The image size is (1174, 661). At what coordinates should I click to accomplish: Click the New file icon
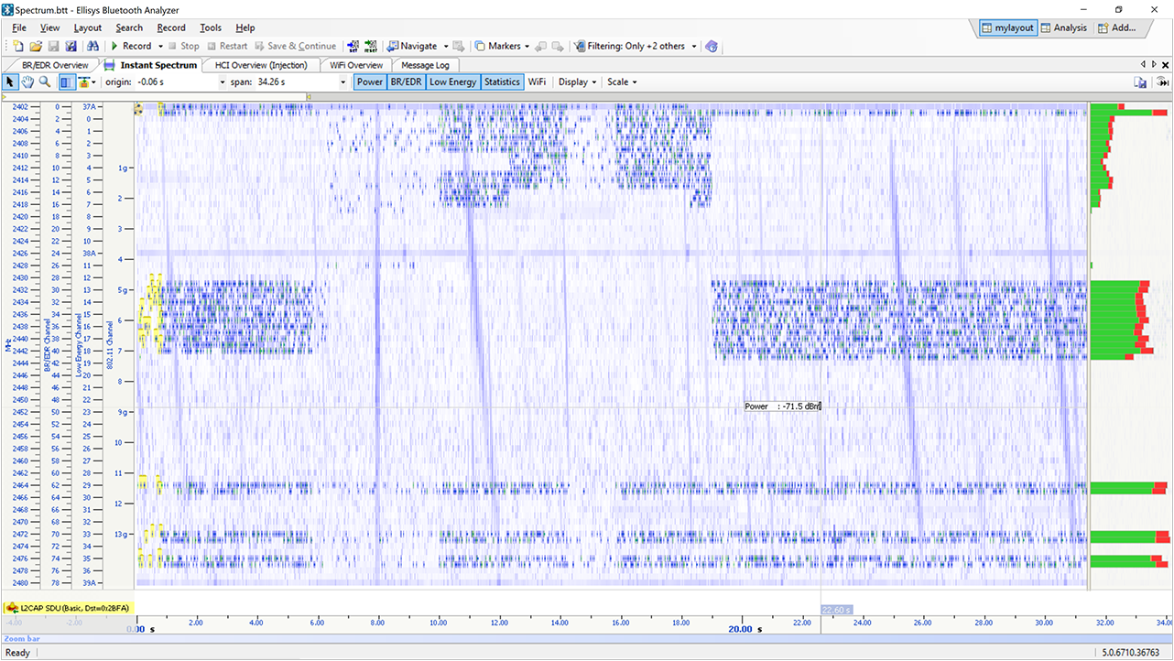19,46
